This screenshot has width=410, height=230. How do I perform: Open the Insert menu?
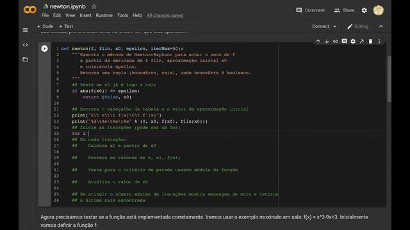pos(85,15)
